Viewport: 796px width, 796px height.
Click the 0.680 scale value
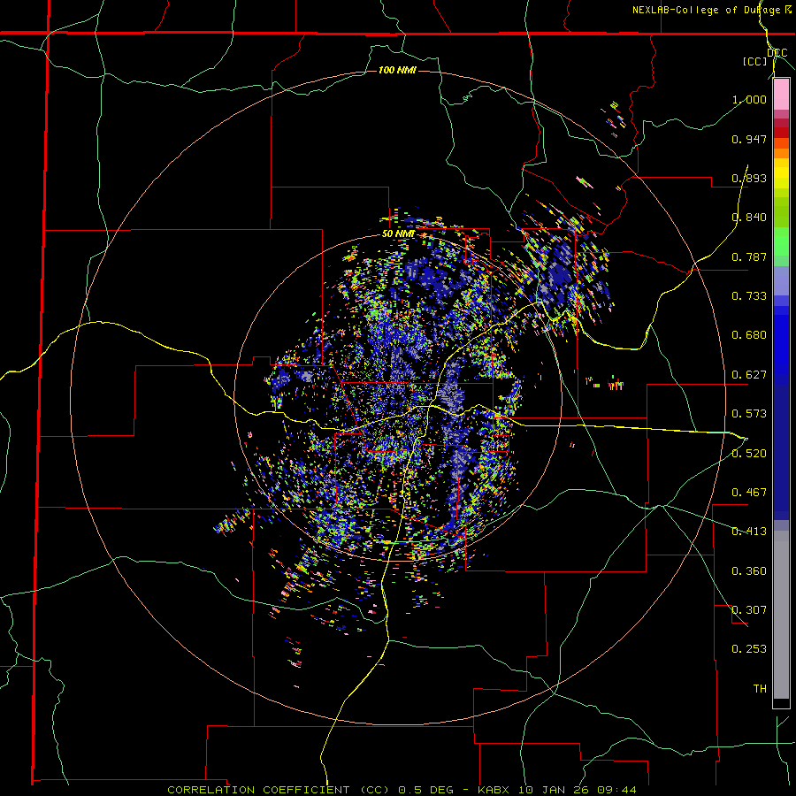[749, 335]
